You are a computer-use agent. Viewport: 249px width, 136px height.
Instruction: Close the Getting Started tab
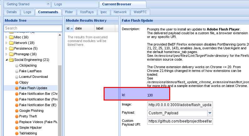48,4
